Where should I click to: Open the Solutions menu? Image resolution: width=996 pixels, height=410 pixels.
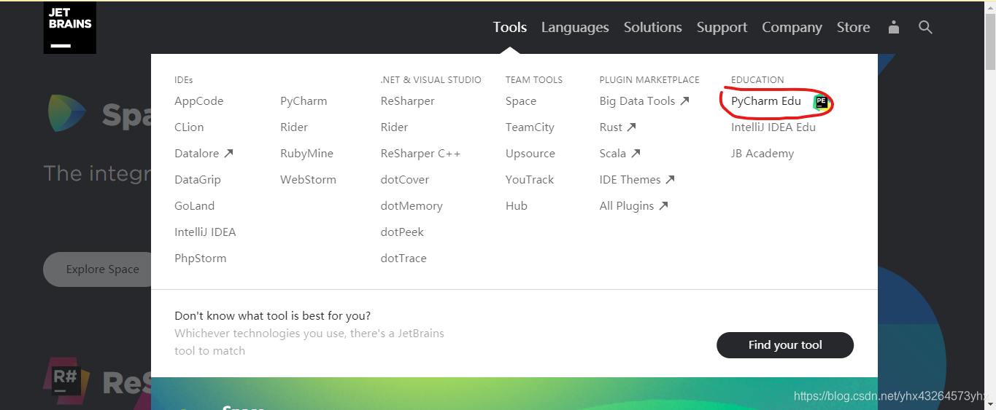coord(652,28)
